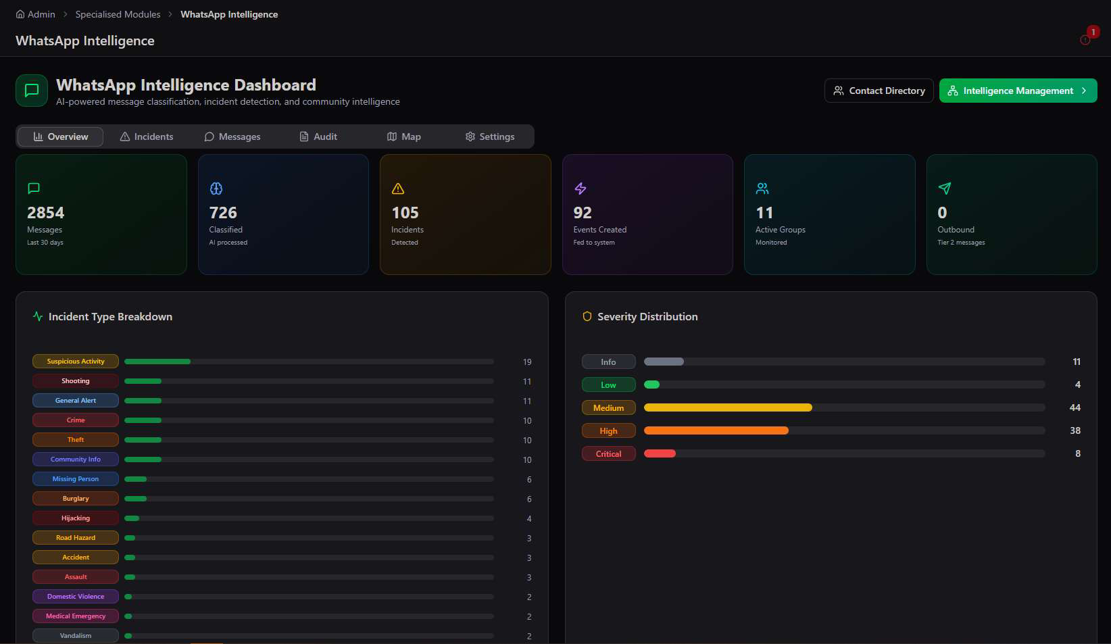Click the WhatsApp Intelligence Dashboard title
Image resolution: width=1111 pixels, height=644 pixels.
point(186,85)
